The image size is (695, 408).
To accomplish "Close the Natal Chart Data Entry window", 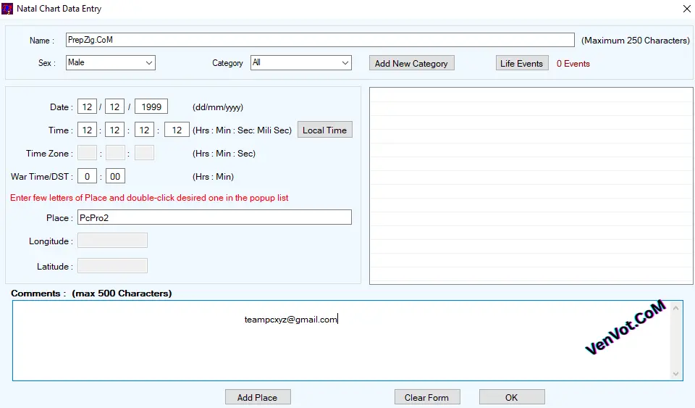I will coord(686,9).
